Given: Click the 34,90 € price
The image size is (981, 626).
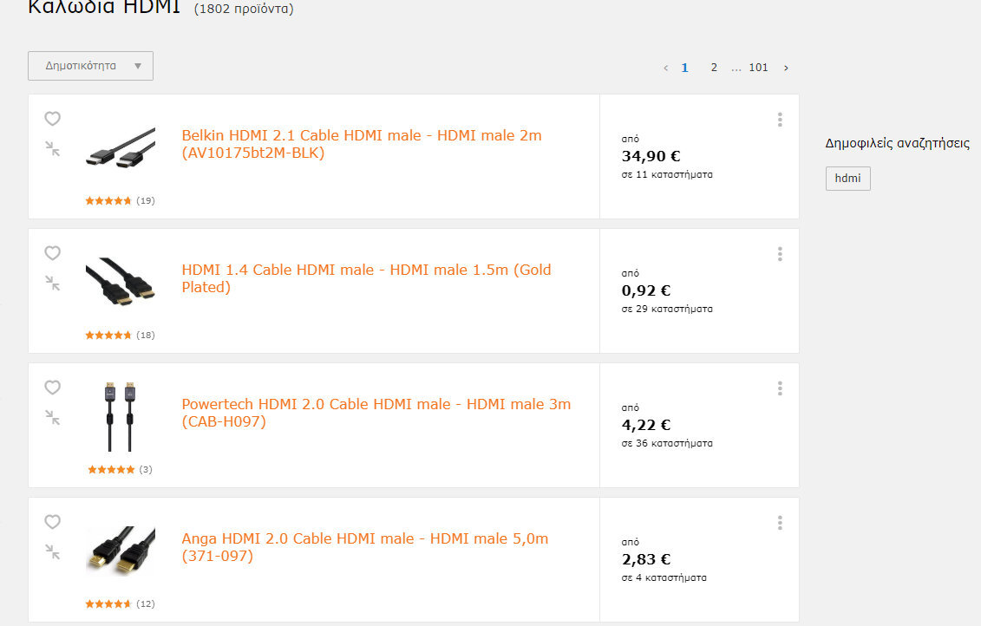Looking at the screenshot, I should click(x=651, y=156).
